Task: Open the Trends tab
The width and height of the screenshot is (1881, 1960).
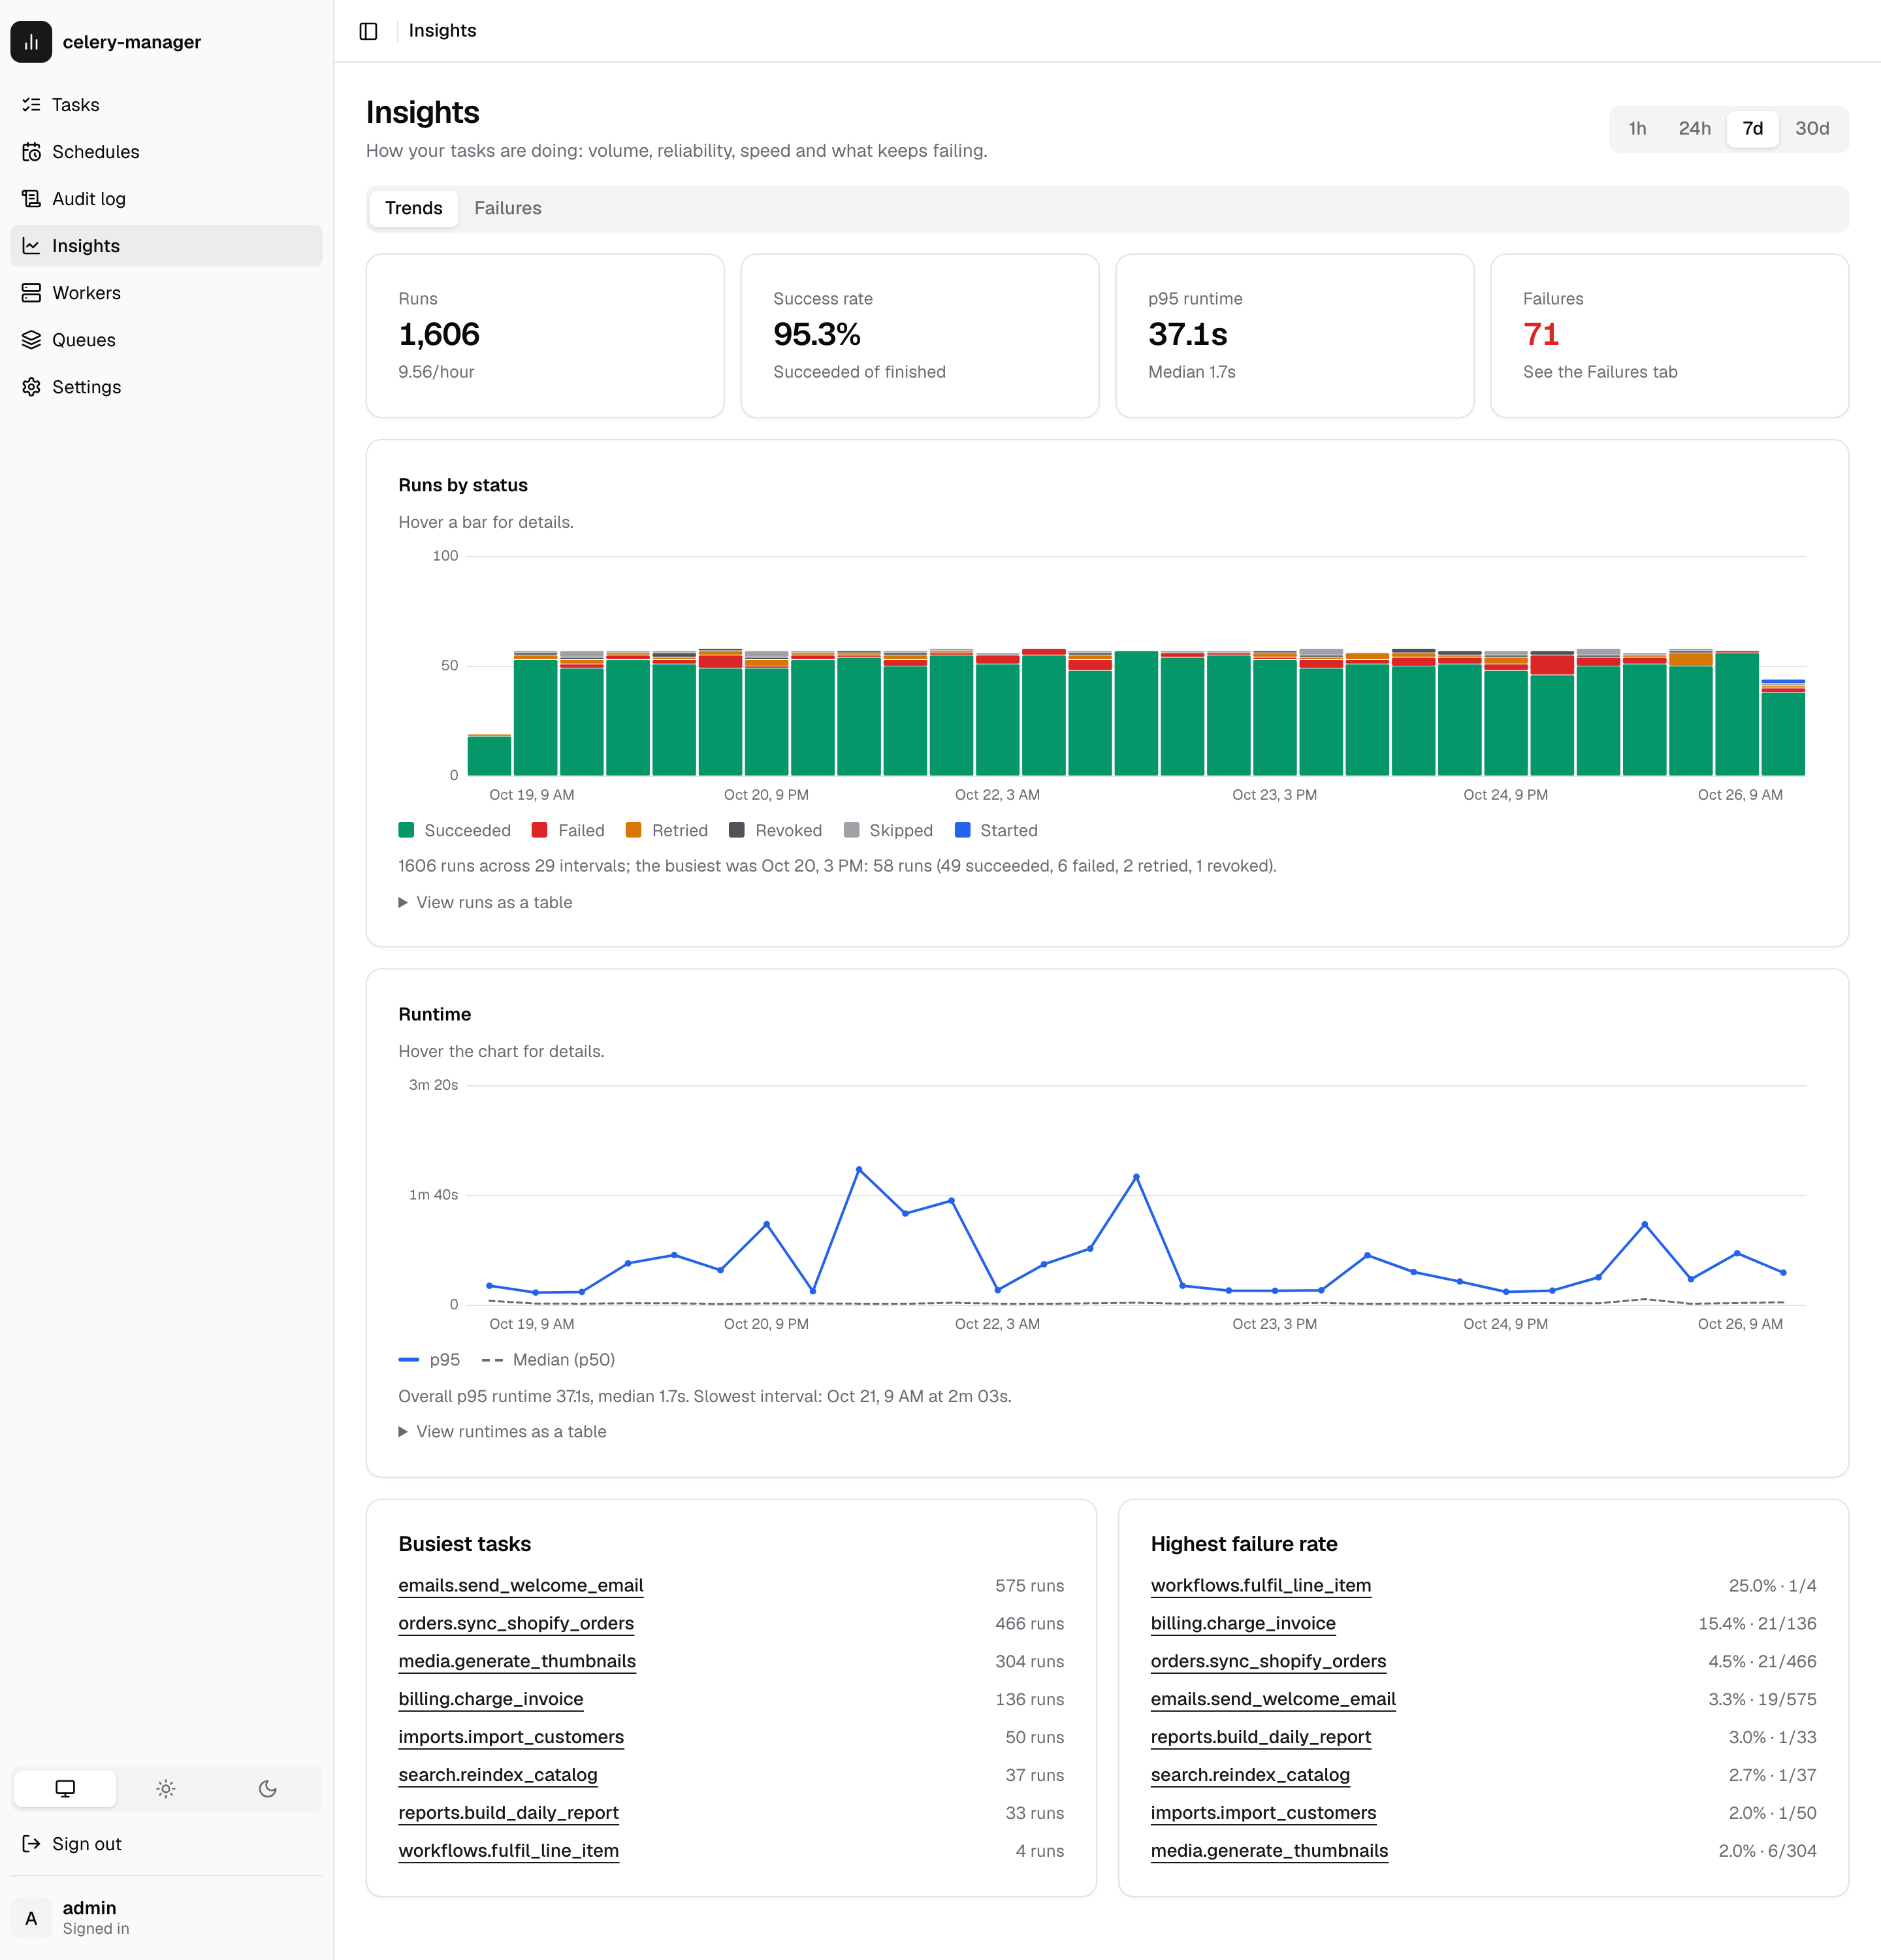Action: click(414, 209)
